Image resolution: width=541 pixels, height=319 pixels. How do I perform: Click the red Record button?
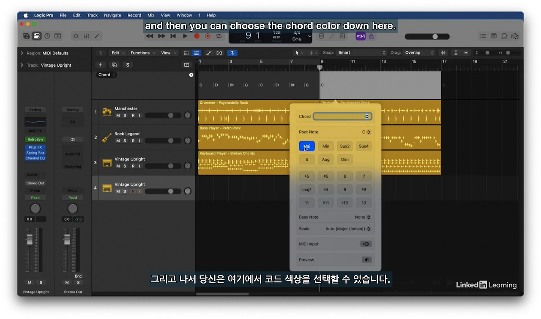point(197,36)
